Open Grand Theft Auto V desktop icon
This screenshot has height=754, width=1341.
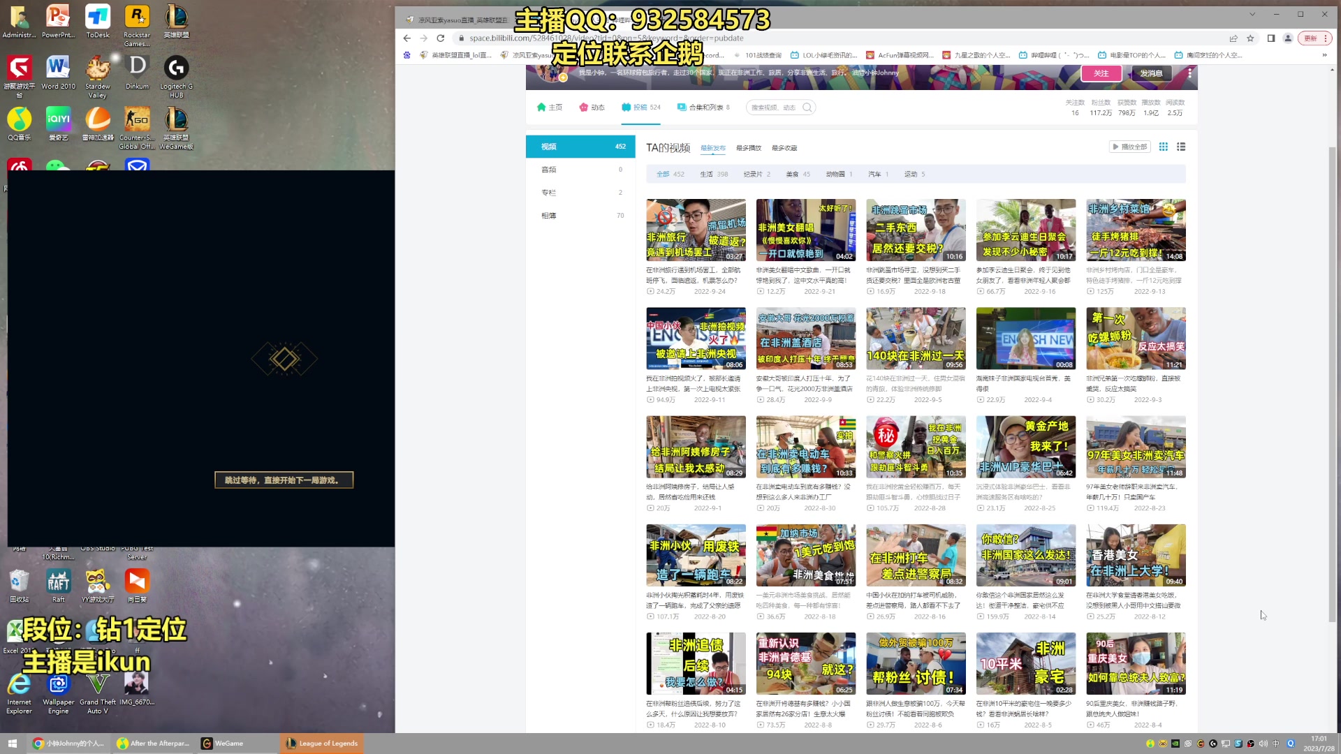pos(98,693)
